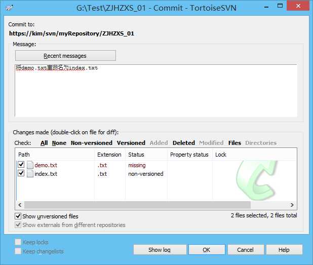This screenshot has height=265, width=313.
Task: Sort the list by Status column
Action: point(146,155)
